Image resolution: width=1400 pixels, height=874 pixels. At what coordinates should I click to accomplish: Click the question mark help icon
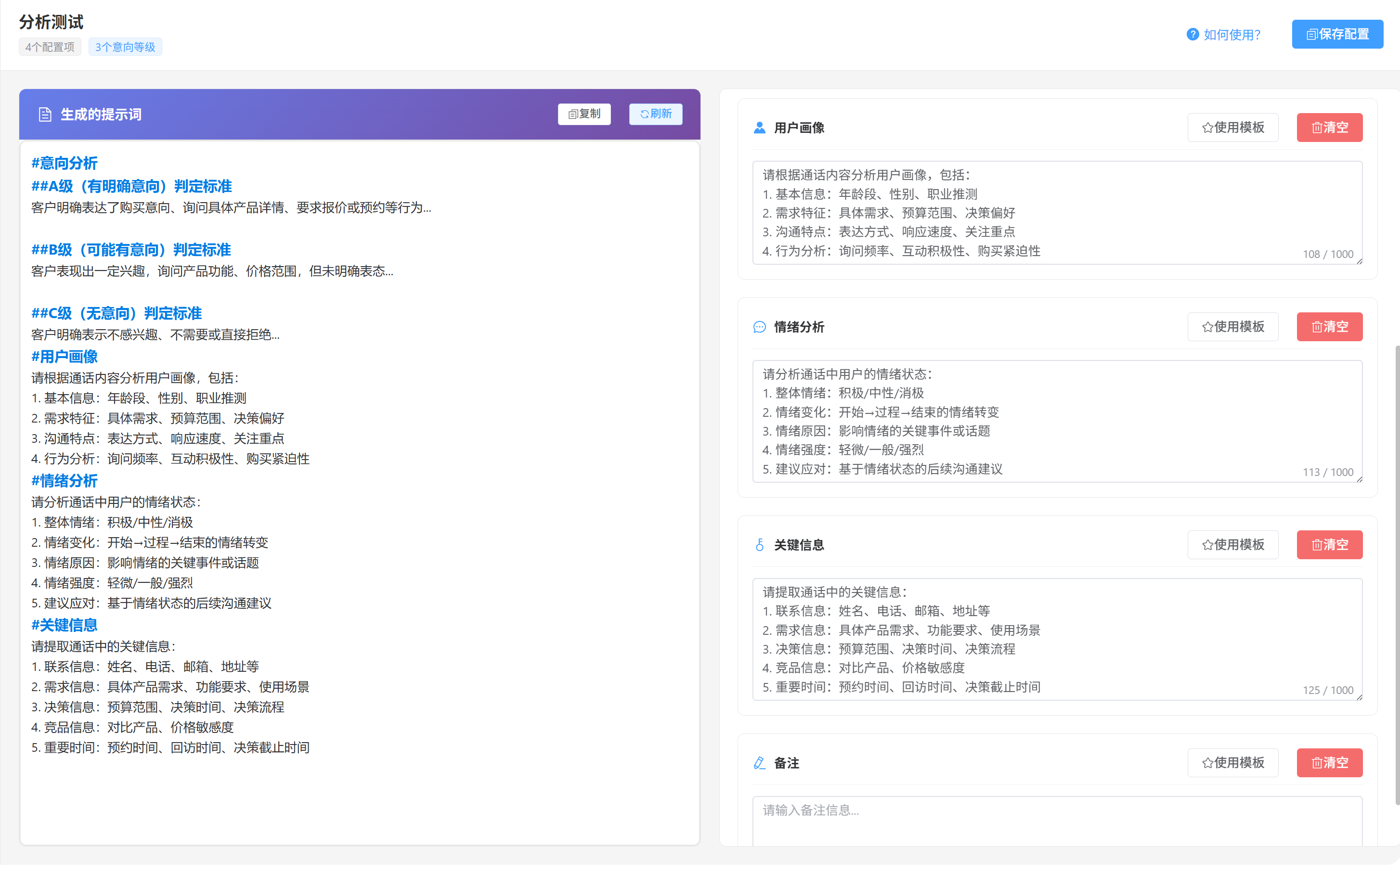click(1193, 35)
